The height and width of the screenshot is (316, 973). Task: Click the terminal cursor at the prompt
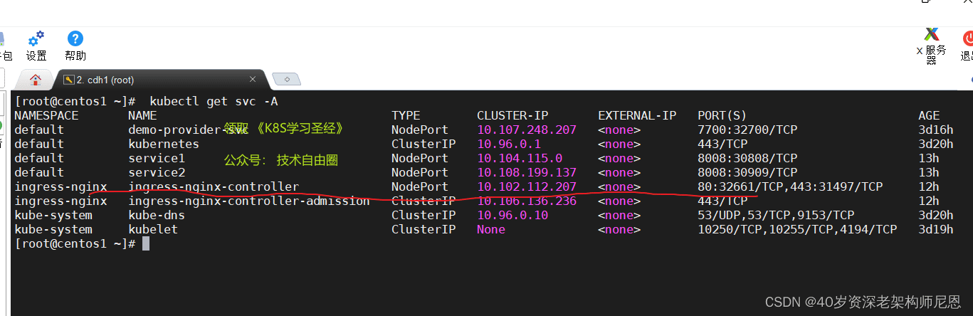click(x=146, y=243)
